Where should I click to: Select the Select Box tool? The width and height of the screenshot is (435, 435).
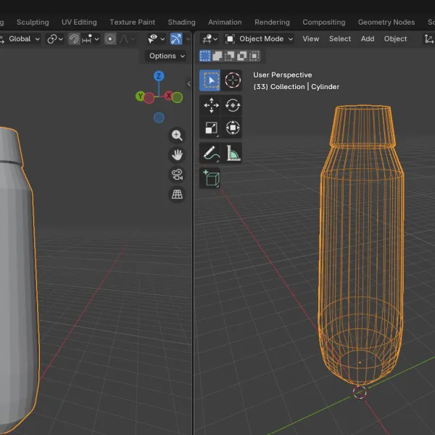pos(210,80)
